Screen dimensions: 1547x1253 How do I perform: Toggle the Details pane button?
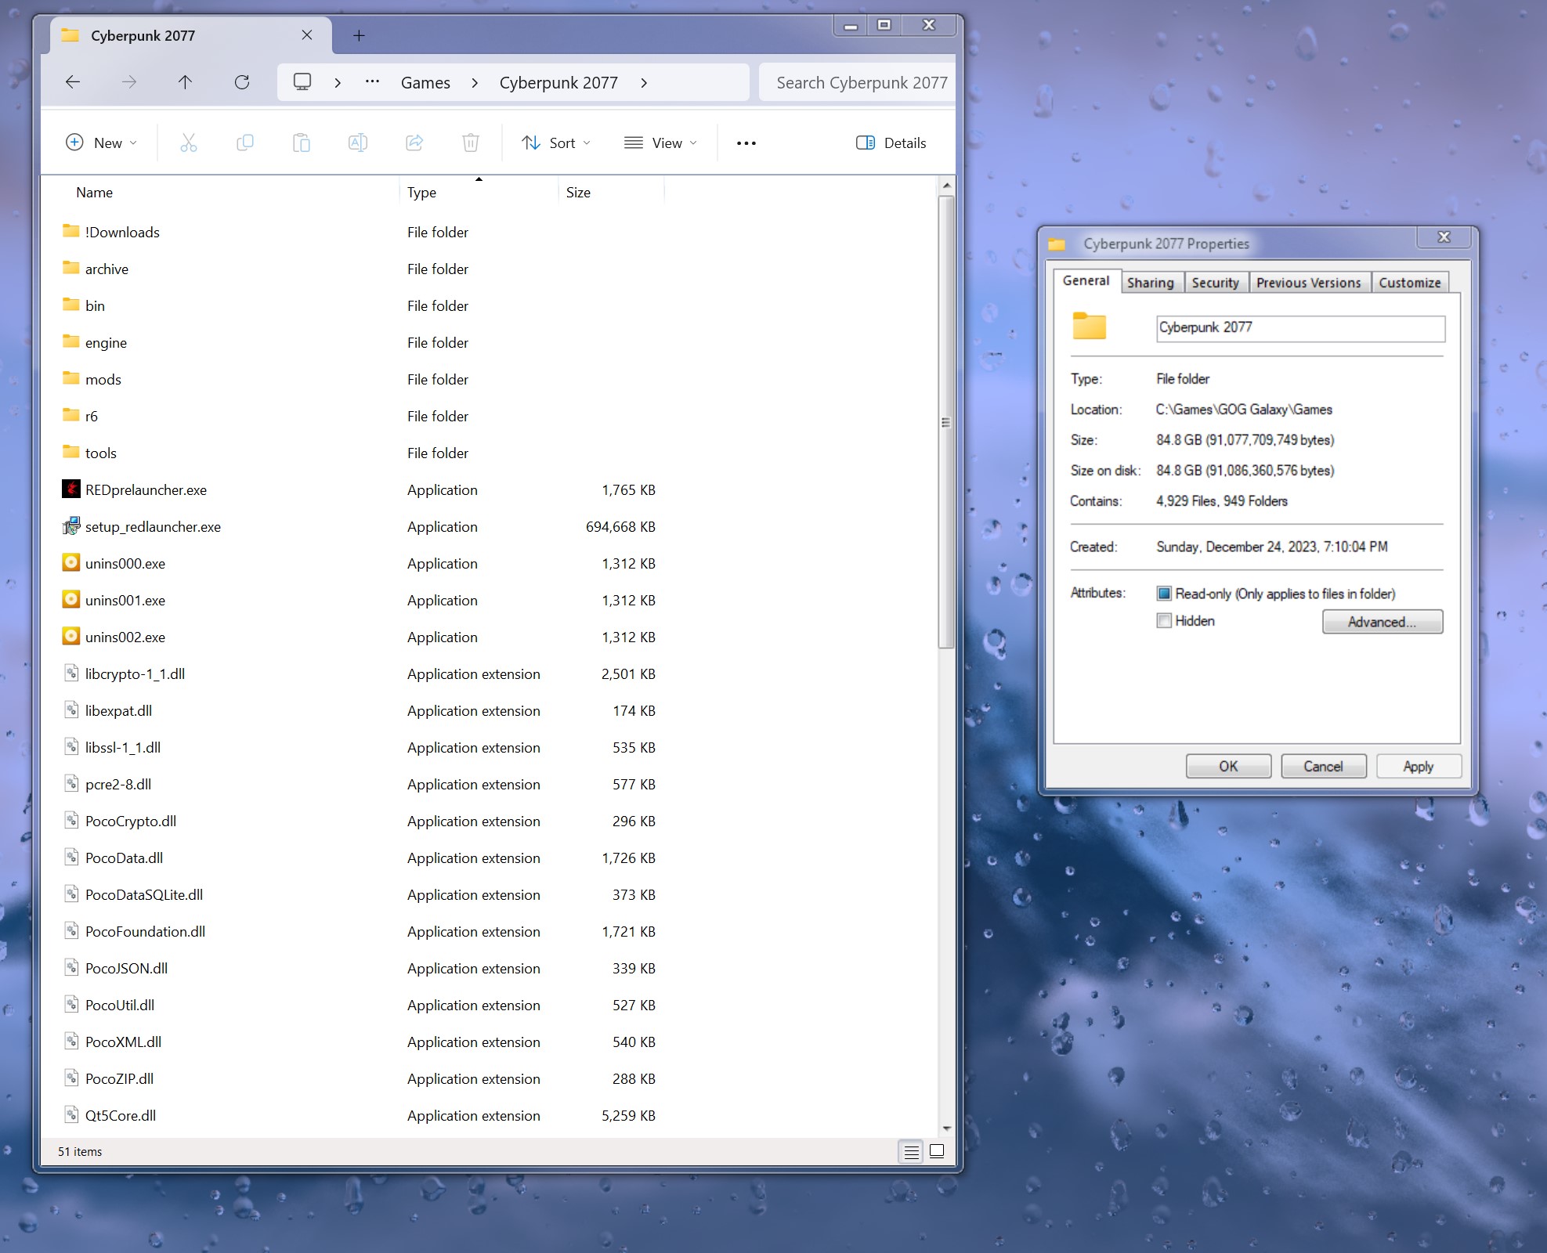coord(891,143)
